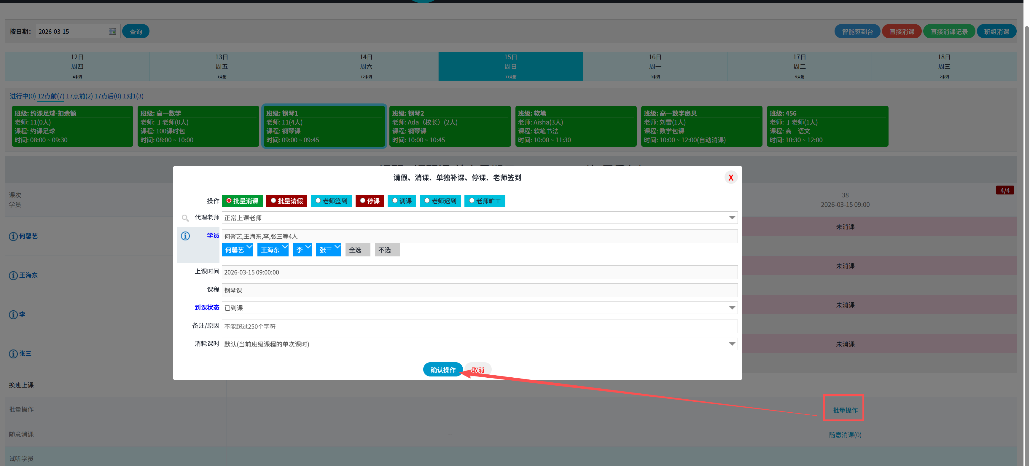Click info icon beside 李 in list
Image resolution: width=1030 pixels, height=466 pixels.
coord(13,315)
